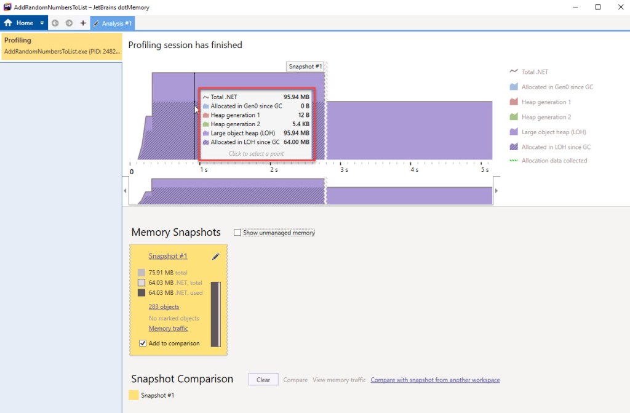The height and width of the screenshot is (413, 630).
Task: Click the plus icon to add tab
Action: point(83,23)
